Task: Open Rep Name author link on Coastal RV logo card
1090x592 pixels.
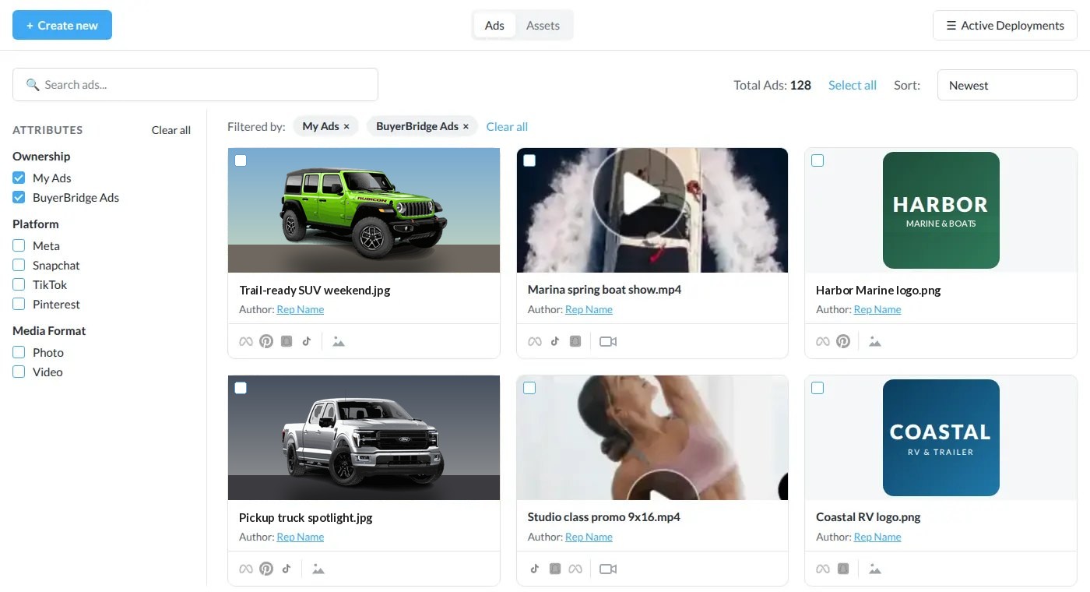Action: [x=877, y=537]
